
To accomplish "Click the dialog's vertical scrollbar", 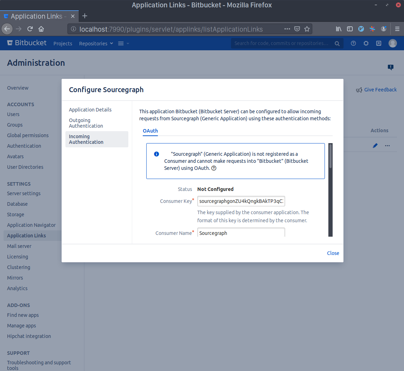I will (x=331, y=190).
